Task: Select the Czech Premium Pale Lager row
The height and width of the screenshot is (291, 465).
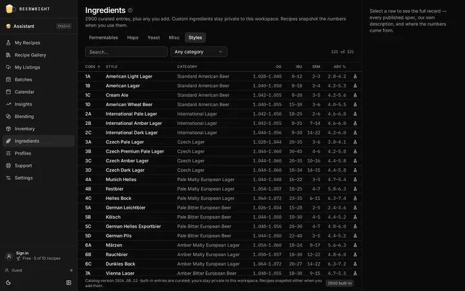Action: (x=220, y=151)
